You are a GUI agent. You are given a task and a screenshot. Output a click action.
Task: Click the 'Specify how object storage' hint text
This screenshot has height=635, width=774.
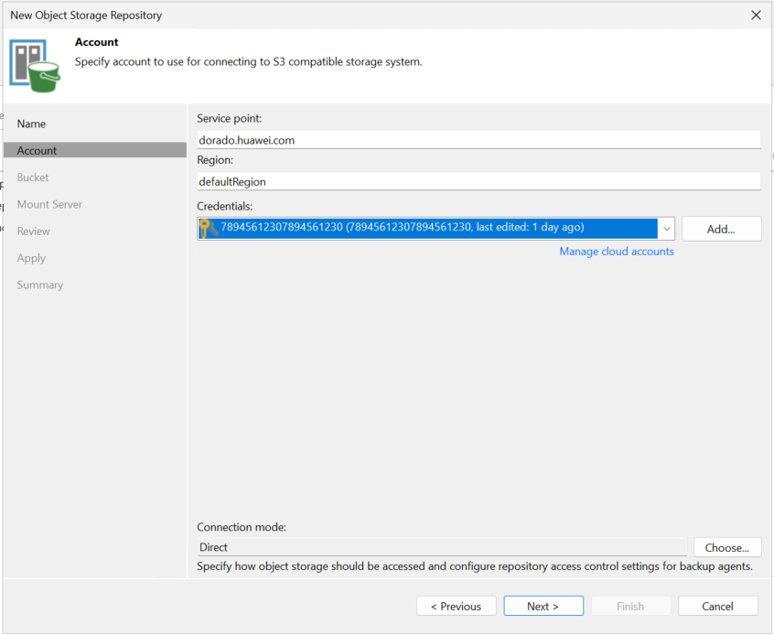(x=475, y=566)
